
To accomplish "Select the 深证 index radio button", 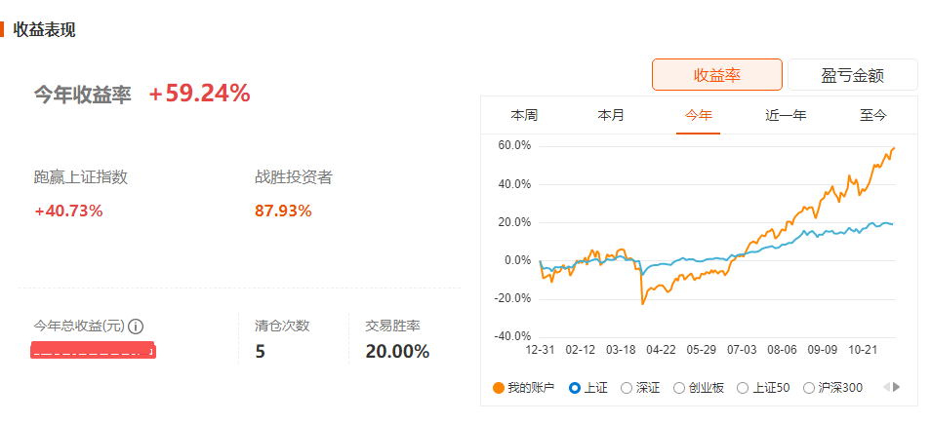I will coord(626,388).
